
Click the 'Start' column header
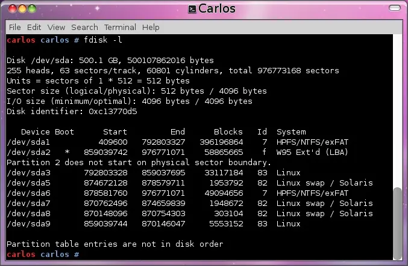[x=115, y=131]
